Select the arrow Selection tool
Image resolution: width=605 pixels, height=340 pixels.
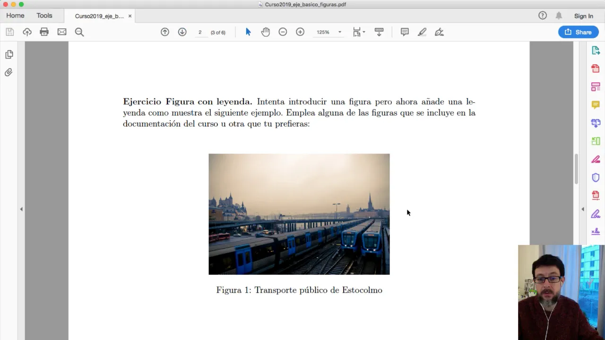click(248, 32)
